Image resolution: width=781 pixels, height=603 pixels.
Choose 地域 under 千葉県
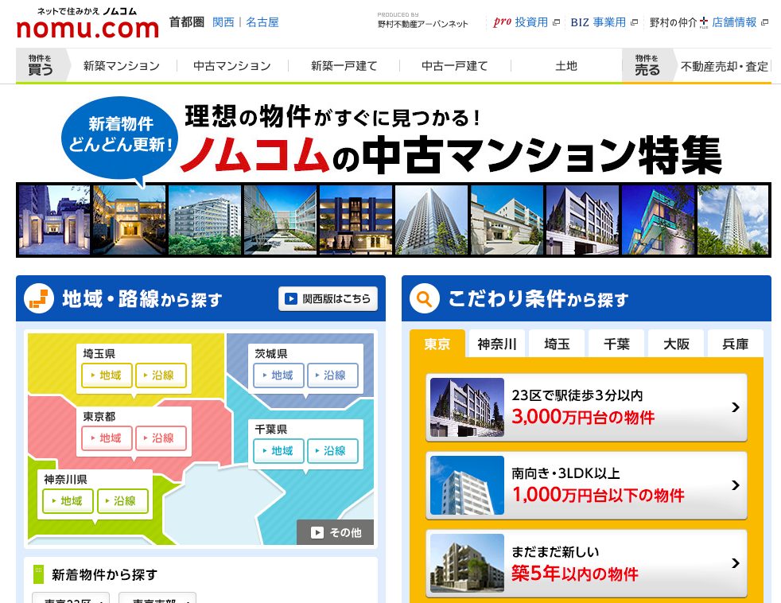tap(278, 451)
